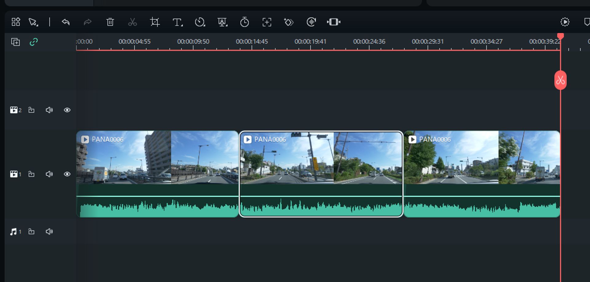Viewport: 590px width, 282px height.
Task: Open the audio waveform tool icon
Action: click(x=311, y=22)
